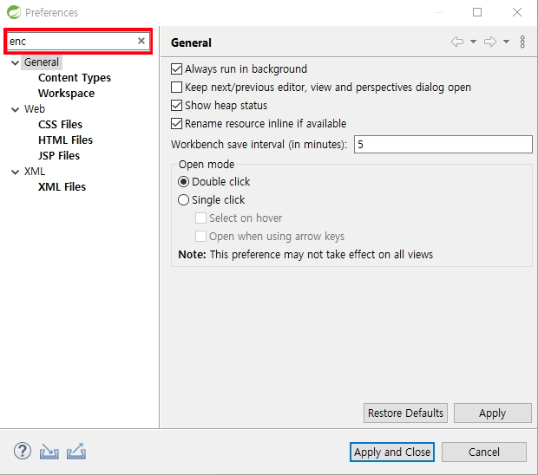Collapse the XML tree node

[15, 172]
